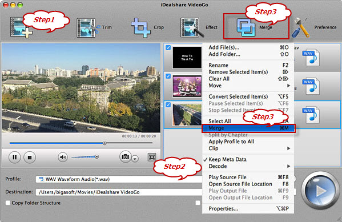
Task: Click the Add File filmstrip icon
Action: pos(21,27)
